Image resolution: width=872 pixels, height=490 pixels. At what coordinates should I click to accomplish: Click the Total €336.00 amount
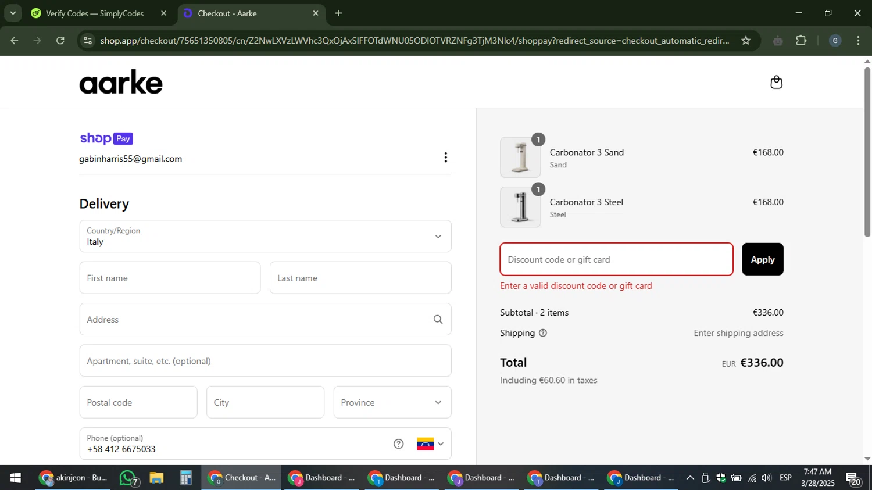point(762,363)
